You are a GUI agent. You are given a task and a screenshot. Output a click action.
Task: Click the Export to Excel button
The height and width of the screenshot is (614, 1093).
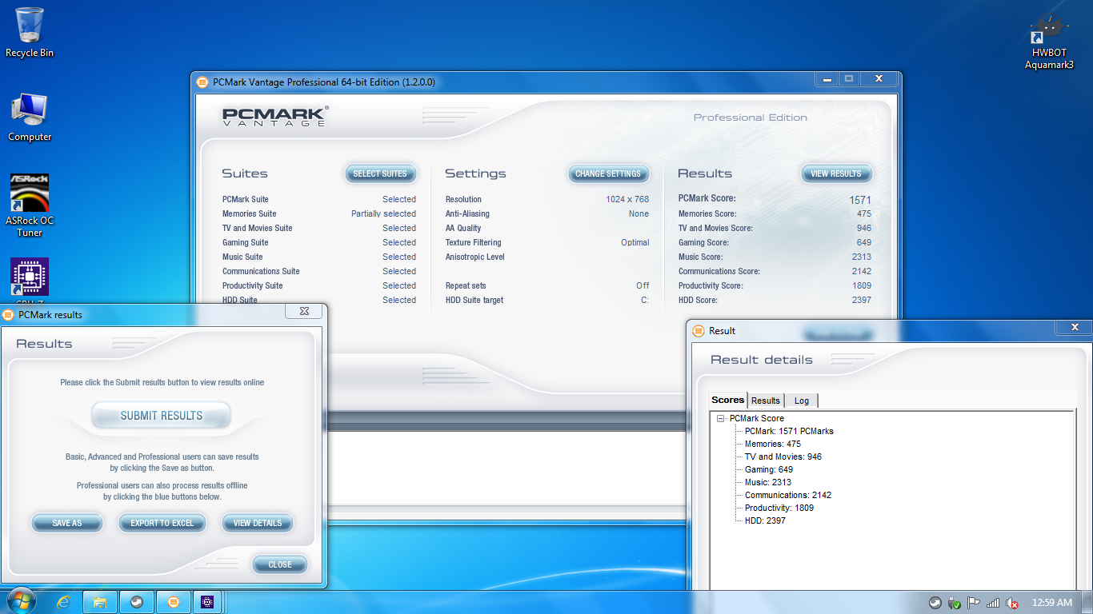pos(162,523)
